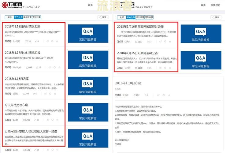
Task: Click 搜索 button above the 1.18日兑付情况汇报 list
Action: click(x=103, y=17)
